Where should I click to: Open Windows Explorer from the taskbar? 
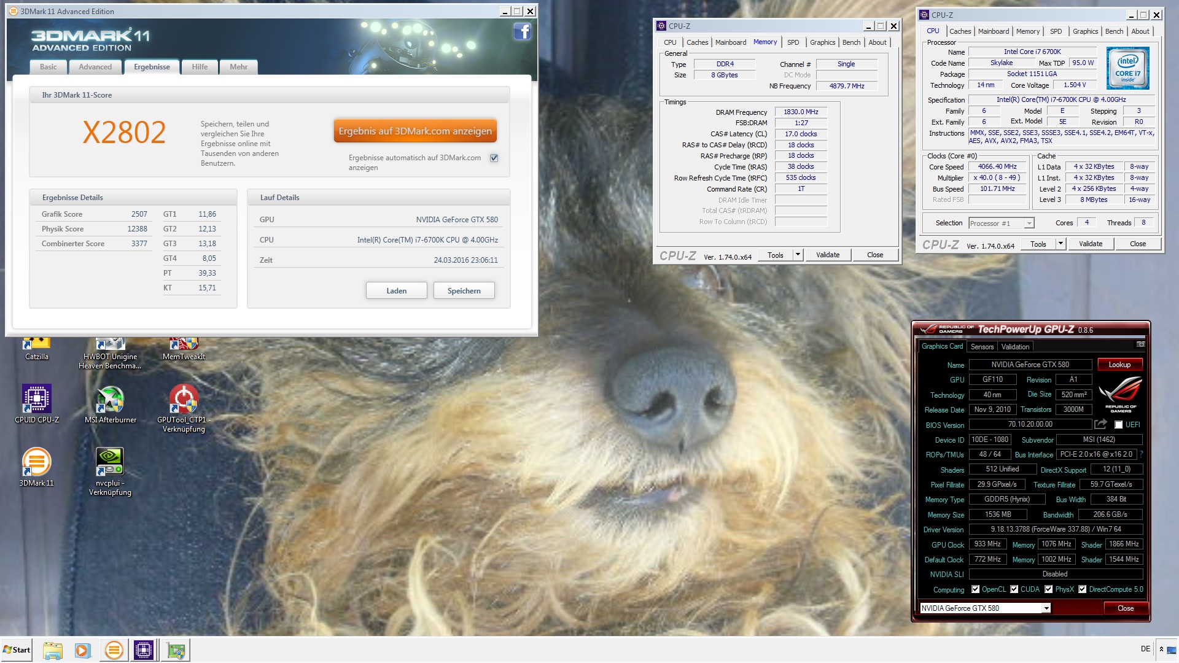[53, 650]
